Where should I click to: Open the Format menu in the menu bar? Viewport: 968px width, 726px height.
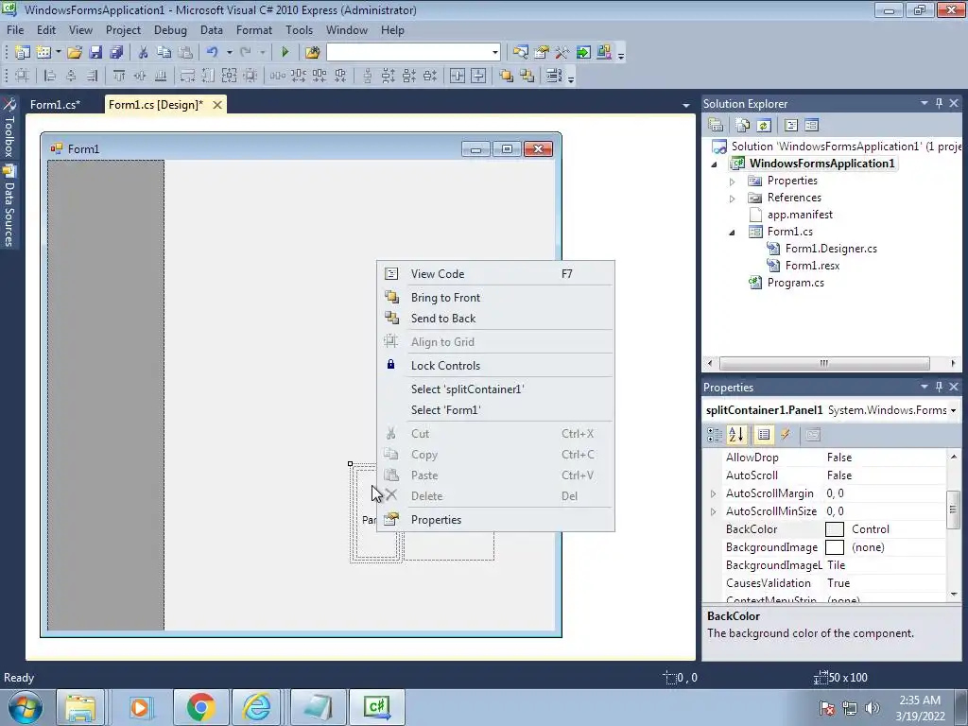(x=253, y=30)
